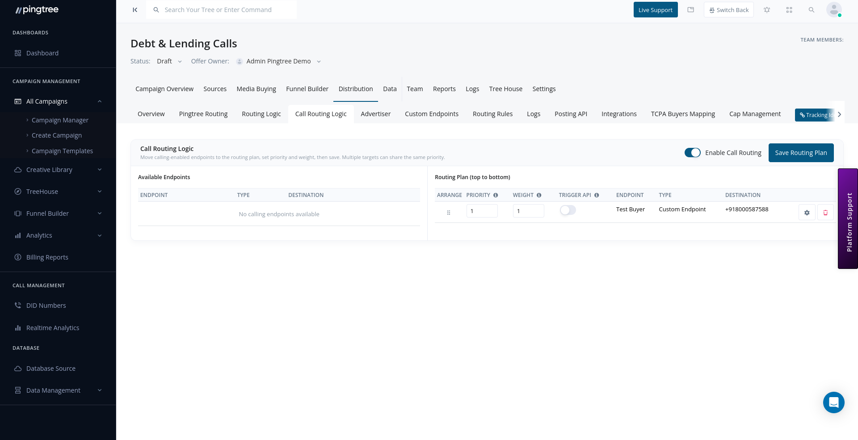Open the Funnel Builder campaign tab
This screenshot has height=440, width=858.
point(307,88)
